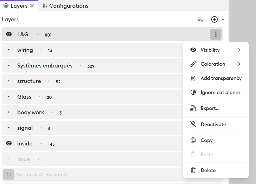Delete the layer using trash entry
The height and width of the screenshot is (184, 256).
[208, 170]
